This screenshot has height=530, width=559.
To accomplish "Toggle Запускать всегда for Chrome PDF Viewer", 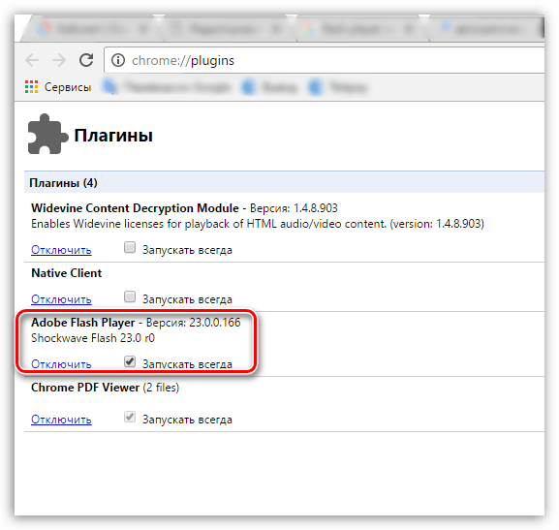I will tap(130, 417).
